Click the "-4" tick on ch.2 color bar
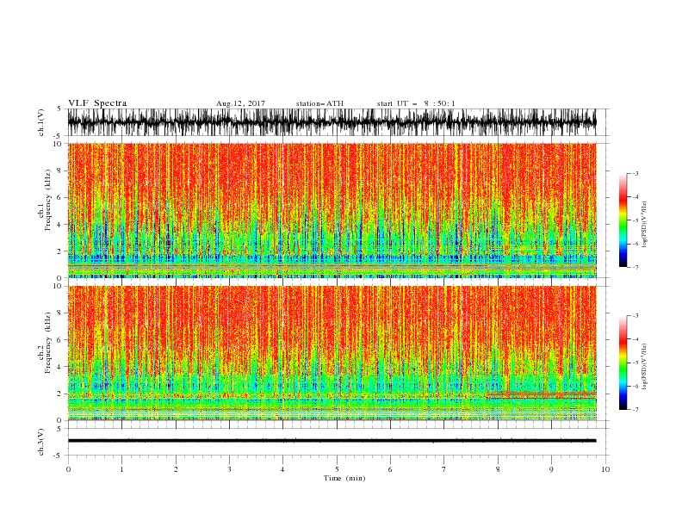This screenshot has width=682, height=527. click(635, 339)
